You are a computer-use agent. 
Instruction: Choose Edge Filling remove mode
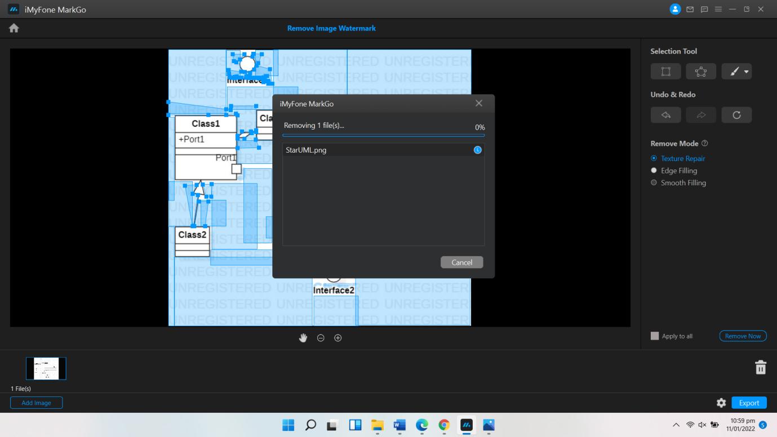tap(674, 171)
